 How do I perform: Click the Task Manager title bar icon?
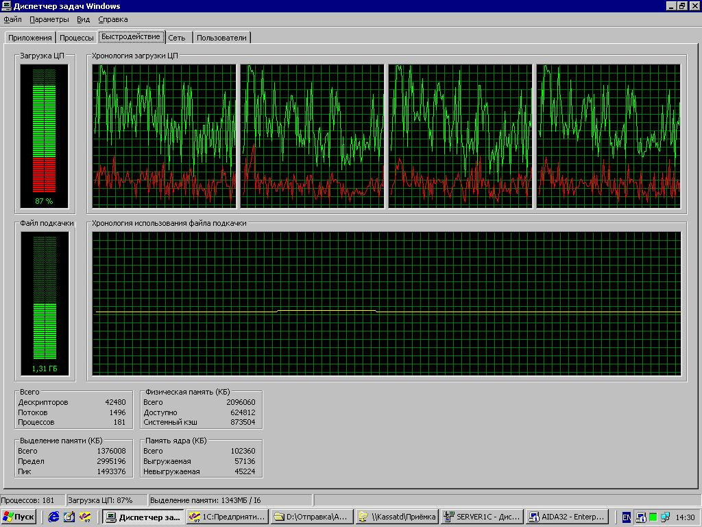(x=7, y=6)
